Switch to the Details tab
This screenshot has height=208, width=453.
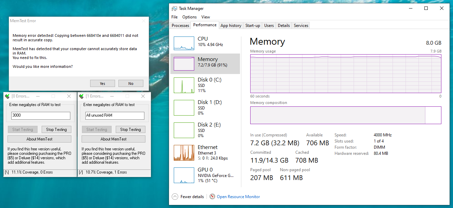(x=284, y=26)
